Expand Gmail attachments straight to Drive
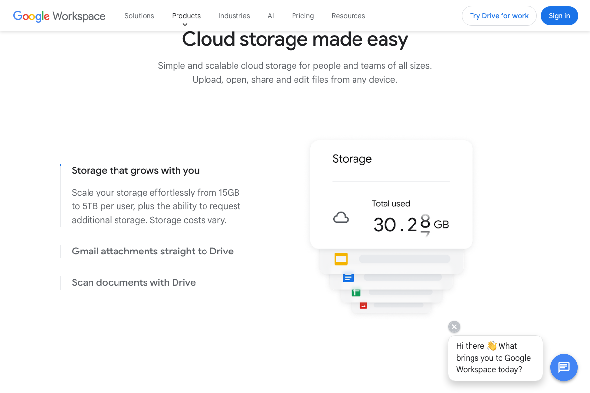Viewport: 590px width, 393px height. [x=152, y=252]
